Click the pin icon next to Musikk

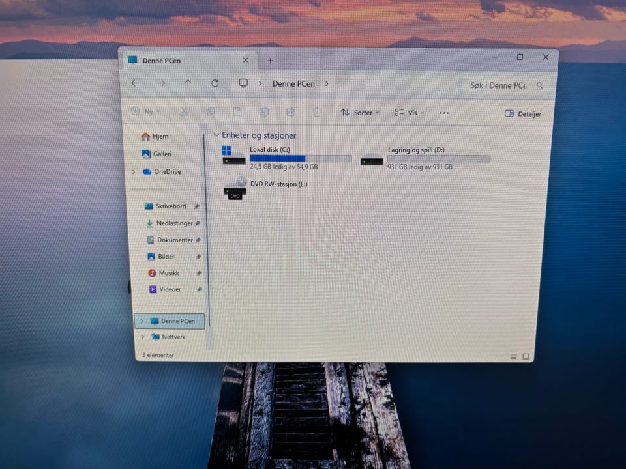[198, 273]
